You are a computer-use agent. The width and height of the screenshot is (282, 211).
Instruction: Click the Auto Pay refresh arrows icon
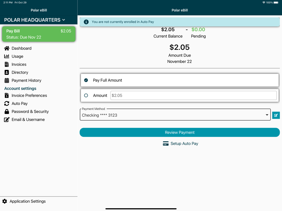(x=7, y=104)
